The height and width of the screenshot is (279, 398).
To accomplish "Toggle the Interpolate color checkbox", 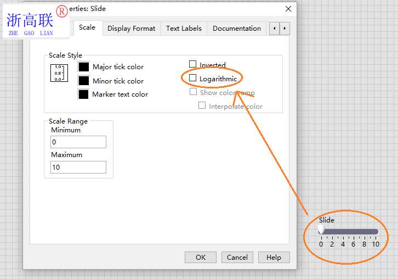I will (202, 106).
